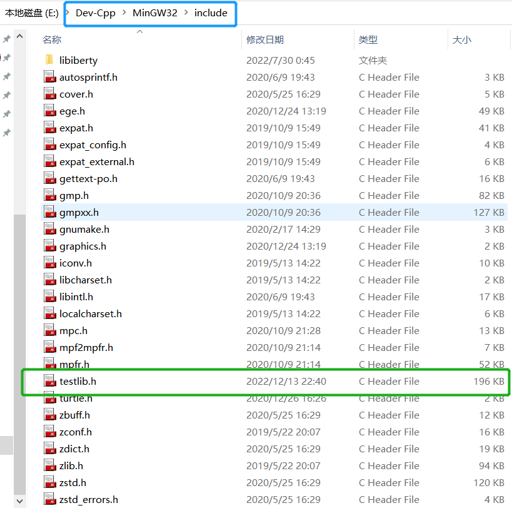Viewport: 512px width, 518px height.
Task: Select the gnumake.h file icon
Action: point(49,229)
